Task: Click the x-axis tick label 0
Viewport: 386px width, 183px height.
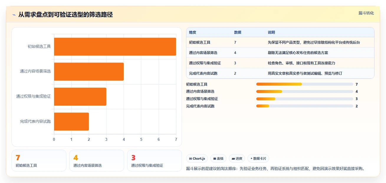Action: [x=54, y=139]
